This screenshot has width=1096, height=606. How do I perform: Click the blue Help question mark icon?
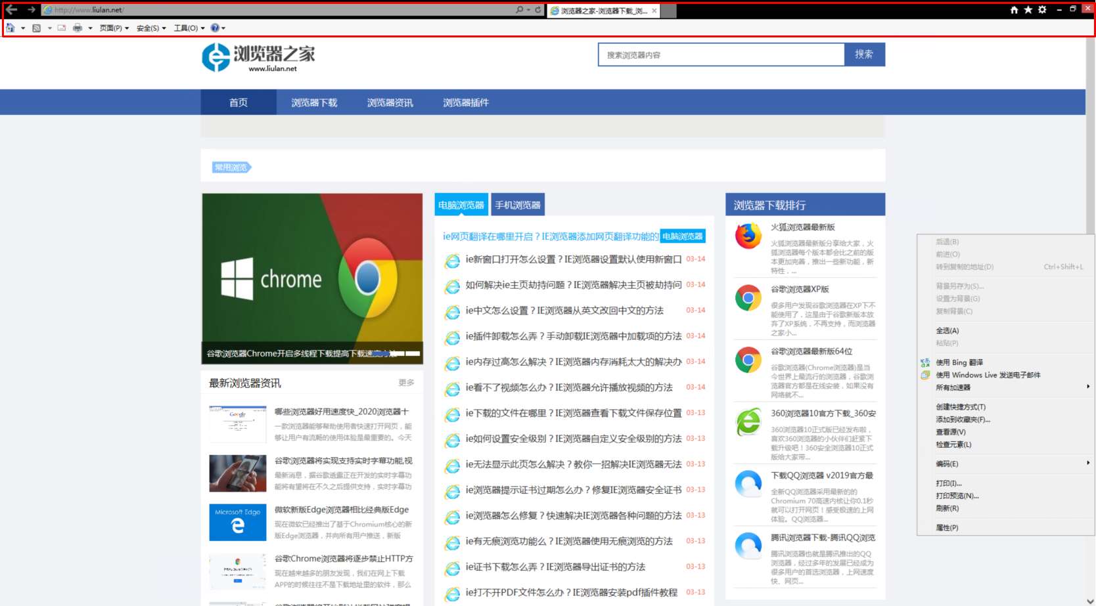(x=215, y=28)
